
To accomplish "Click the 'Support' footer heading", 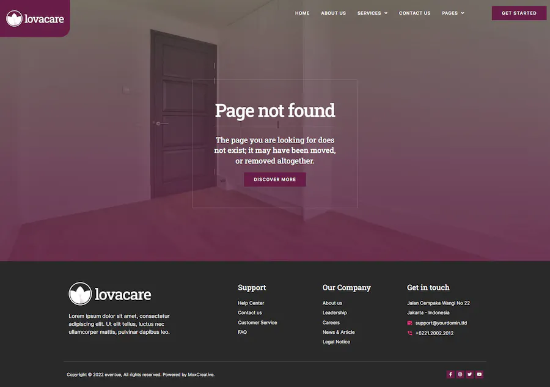I will click(x=252, y=287).
